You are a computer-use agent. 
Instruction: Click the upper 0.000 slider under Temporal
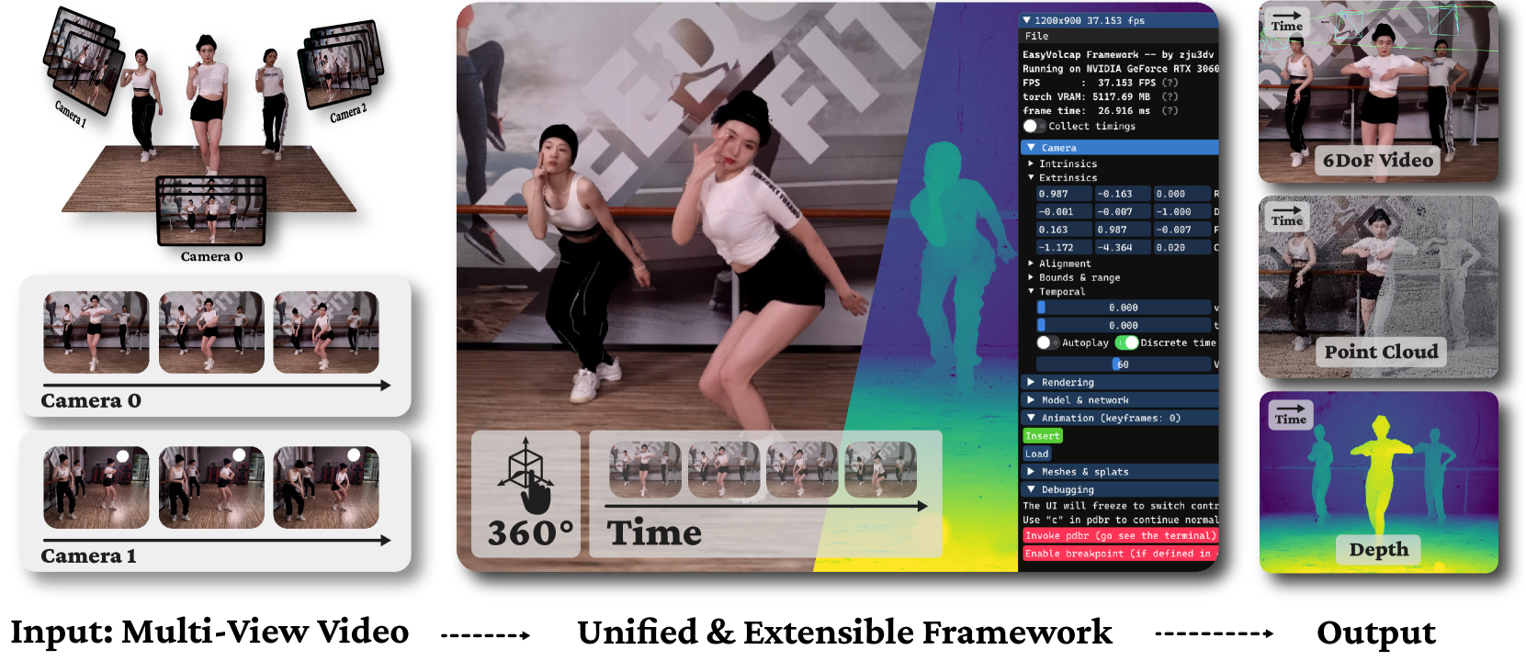click(x=1123, y=308)
